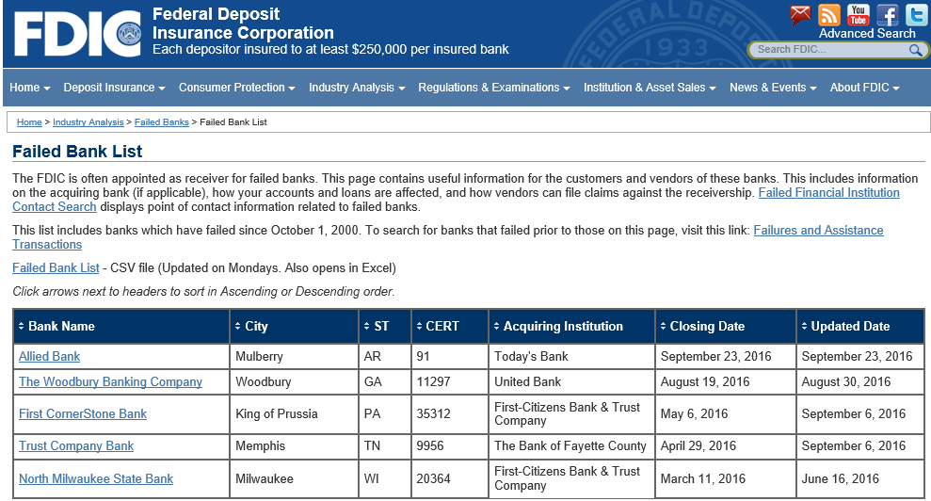Viewport: 931px width, 501px height.
Task: Open Trust Company Bank link
Action: tap(76, 446)
